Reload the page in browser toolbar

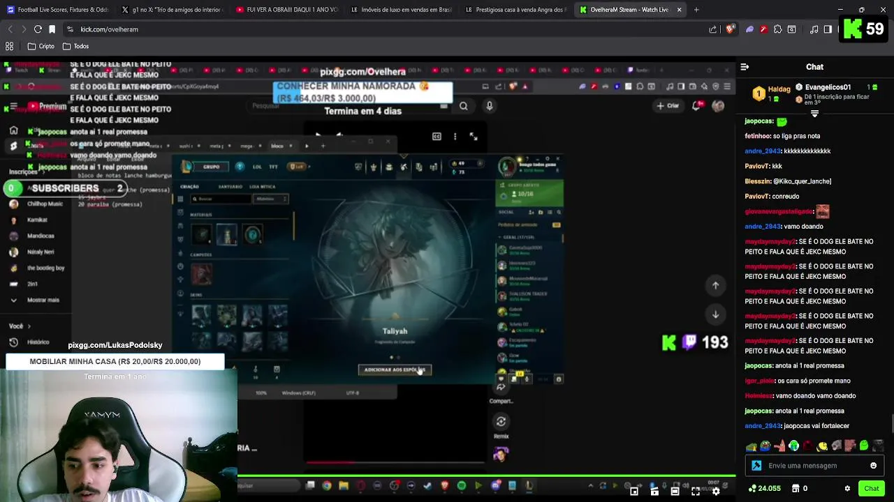point(38,29)
